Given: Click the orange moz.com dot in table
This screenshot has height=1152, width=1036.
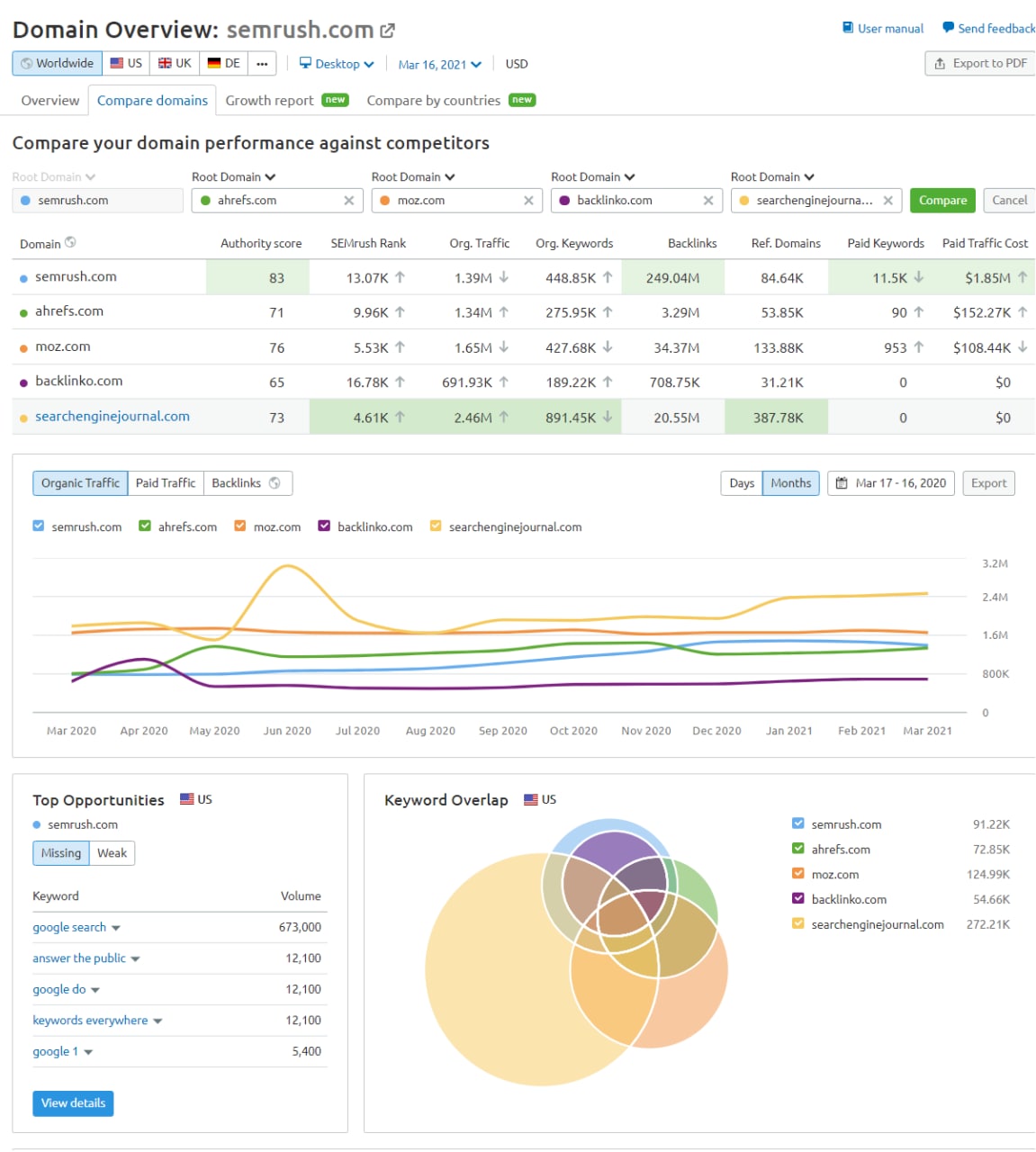Looking at the screenshot, I should point(23,348).
